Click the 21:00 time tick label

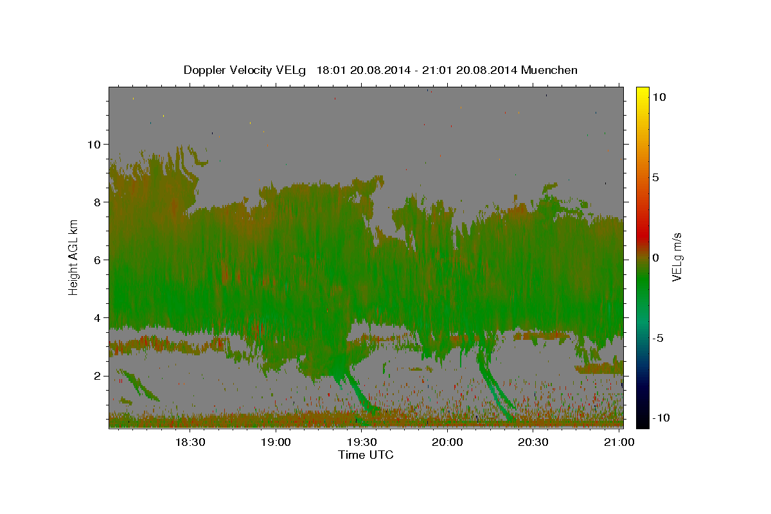tap(619, 443)
